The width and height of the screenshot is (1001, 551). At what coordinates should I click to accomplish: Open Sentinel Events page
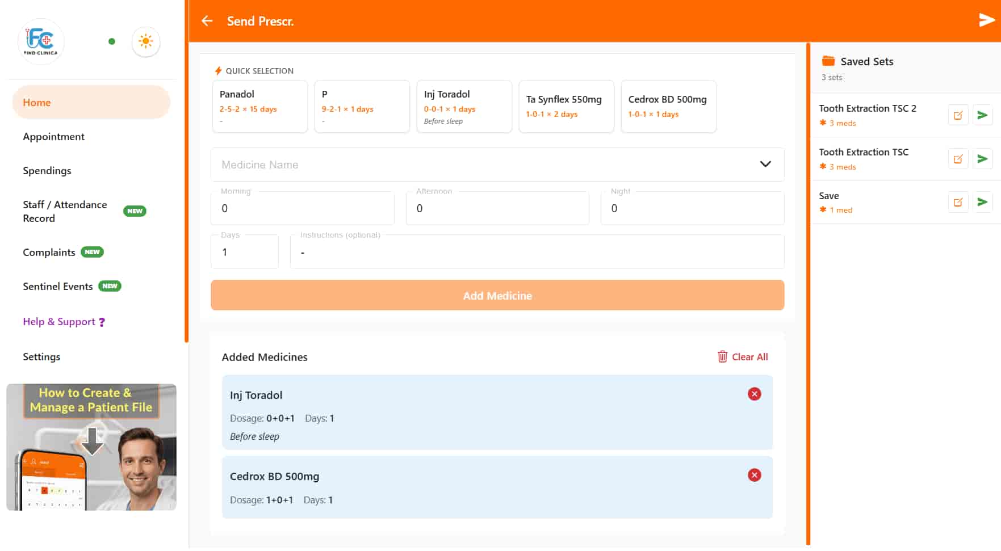point(58,287)
